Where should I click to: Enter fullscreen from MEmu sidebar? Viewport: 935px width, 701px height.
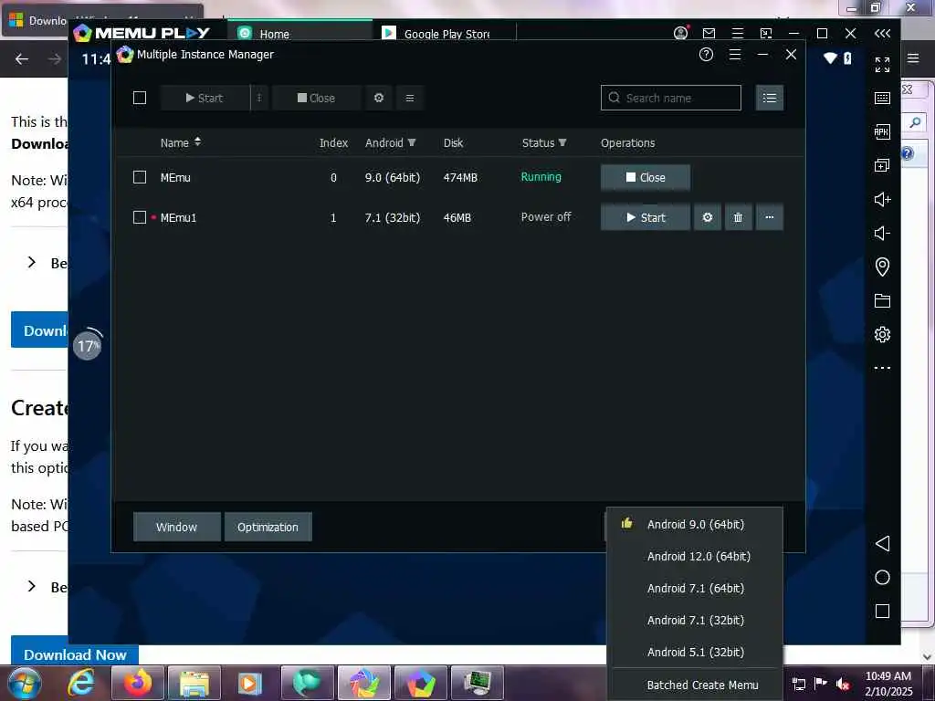point(883,65)
